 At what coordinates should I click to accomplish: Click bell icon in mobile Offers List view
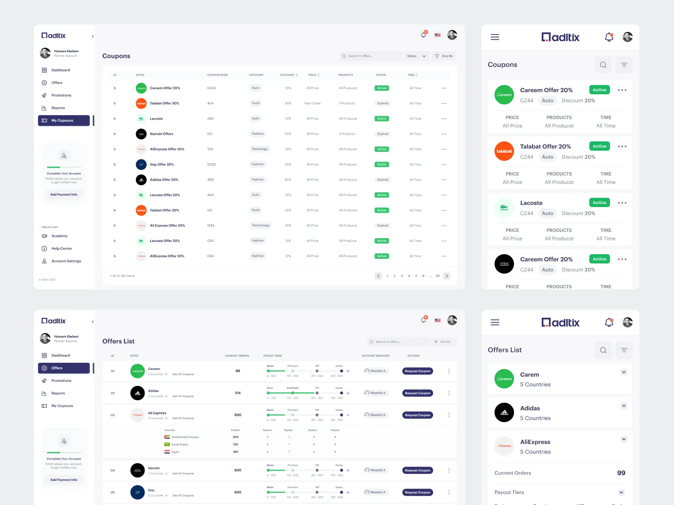609,322
